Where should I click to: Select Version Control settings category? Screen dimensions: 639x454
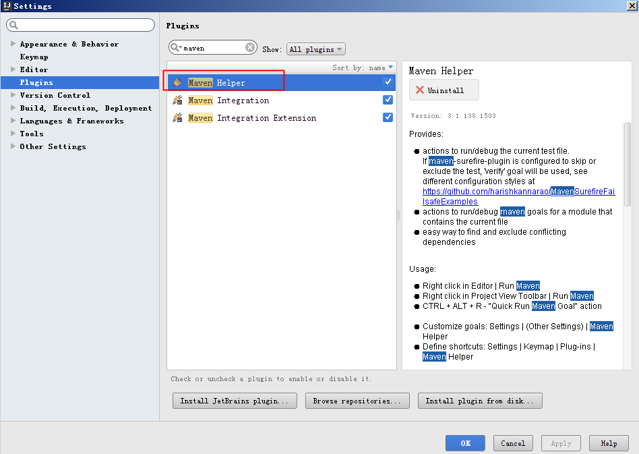(55, 95)
